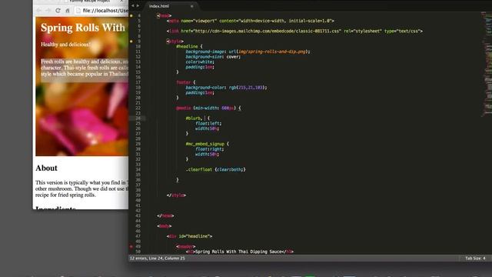This screenshot has width=492, height=277.
Task: Click the '#headline {' selector line
Action: [x=190, y=46]
